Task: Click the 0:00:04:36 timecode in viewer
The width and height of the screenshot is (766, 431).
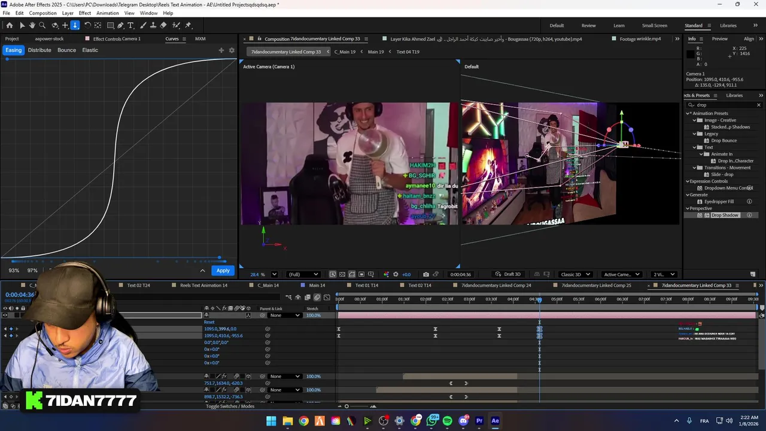Action: (460, 274)
